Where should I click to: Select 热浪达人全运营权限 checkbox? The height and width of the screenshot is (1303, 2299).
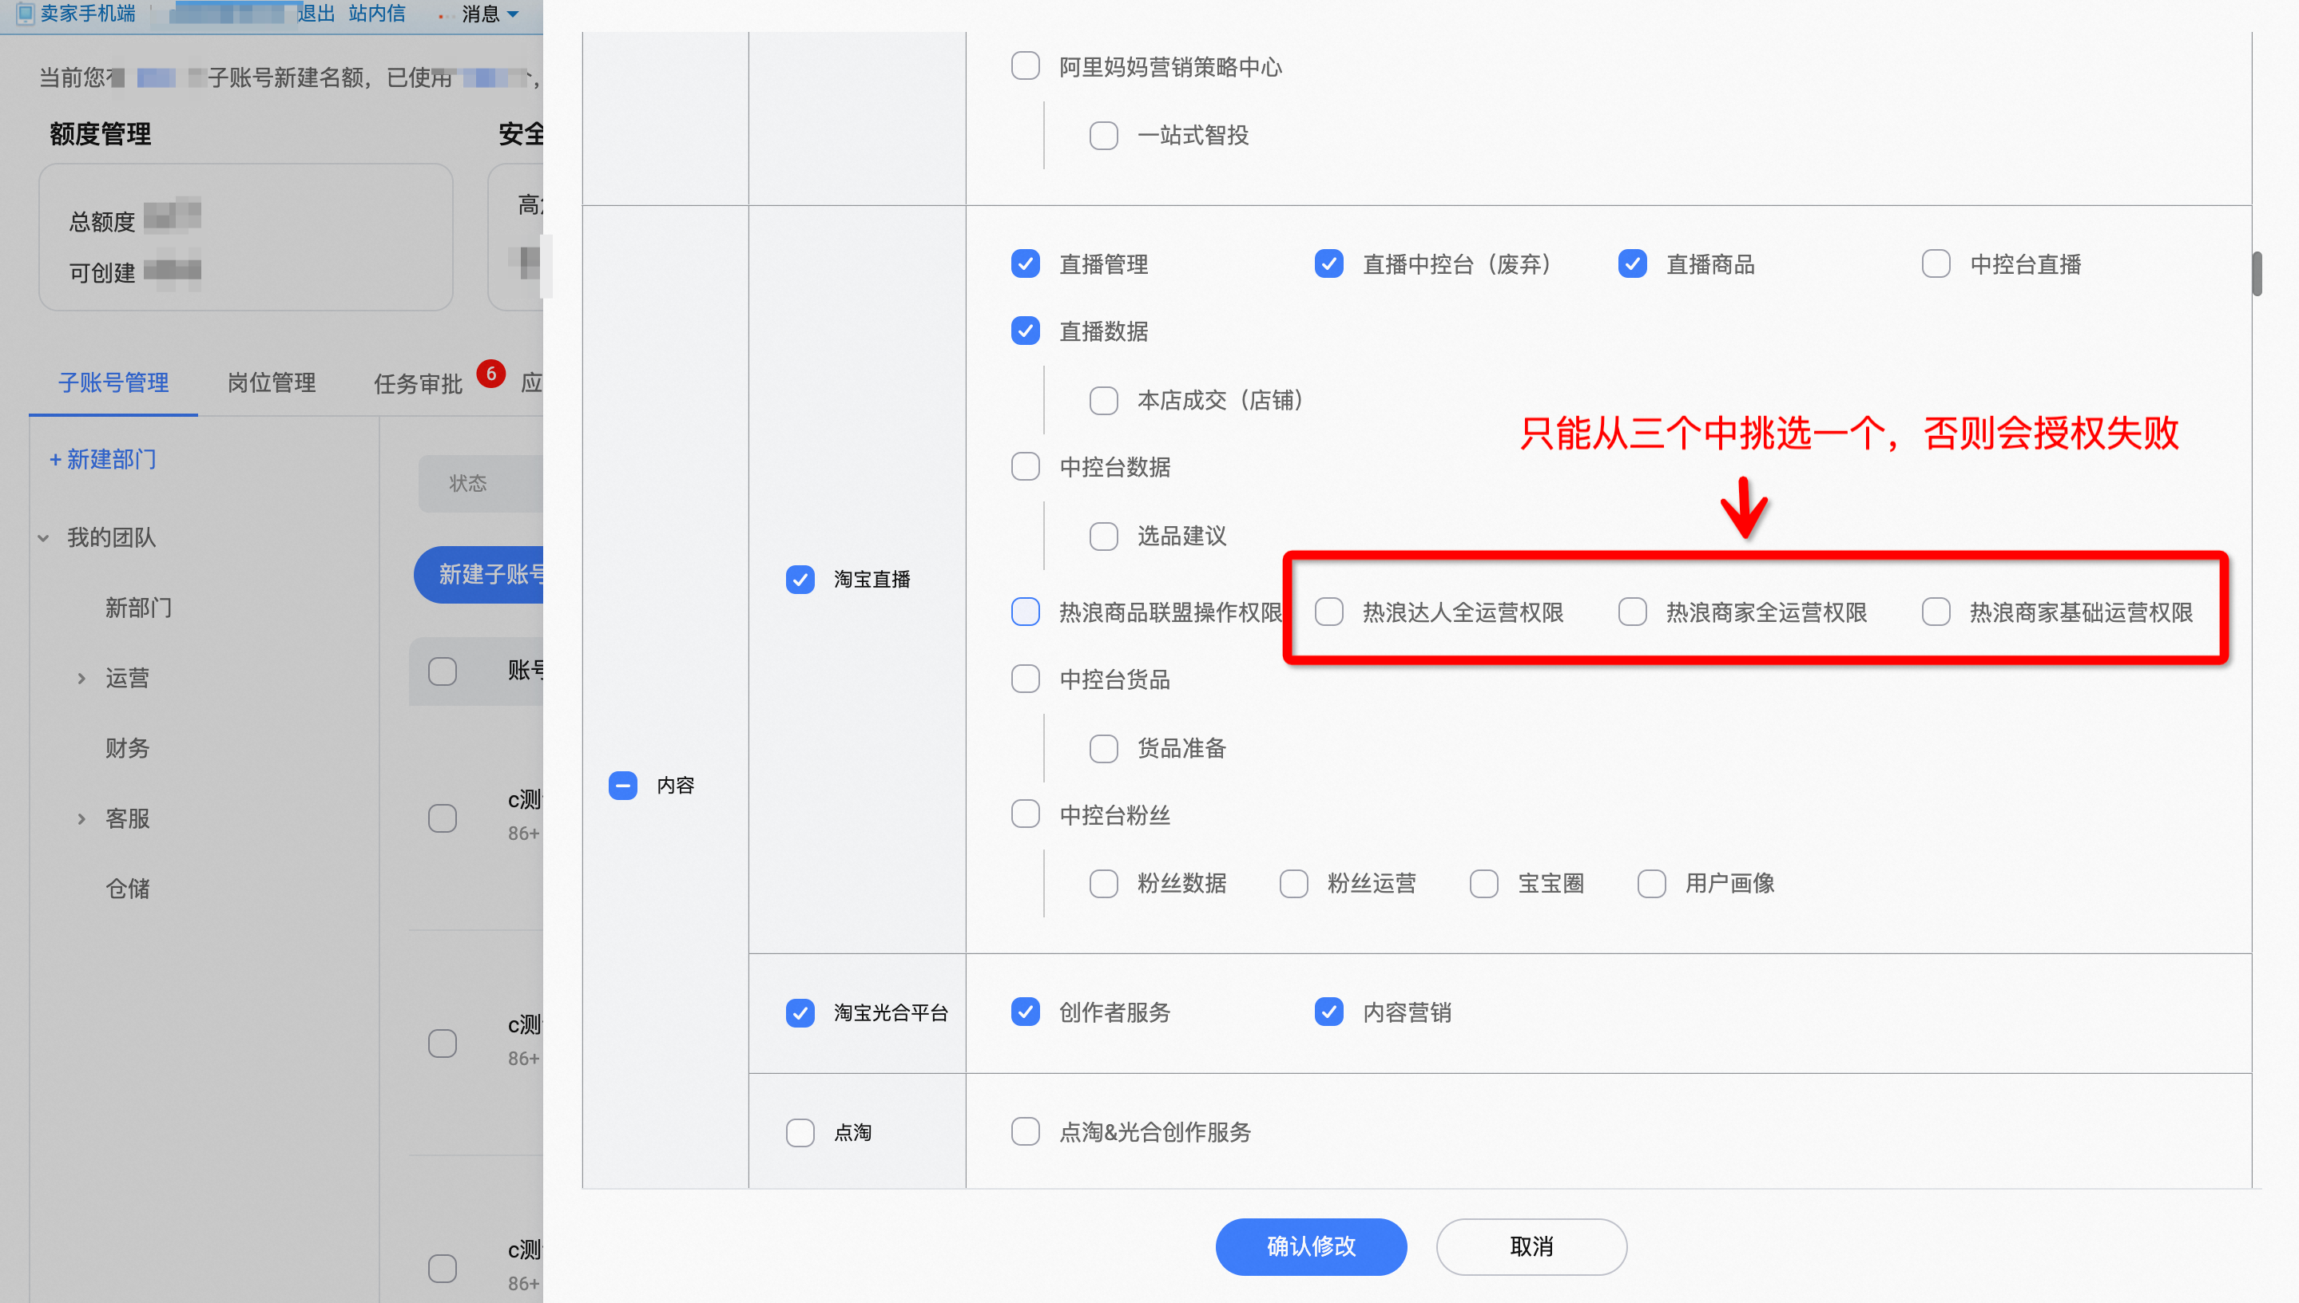click(x=1328, y=612)
